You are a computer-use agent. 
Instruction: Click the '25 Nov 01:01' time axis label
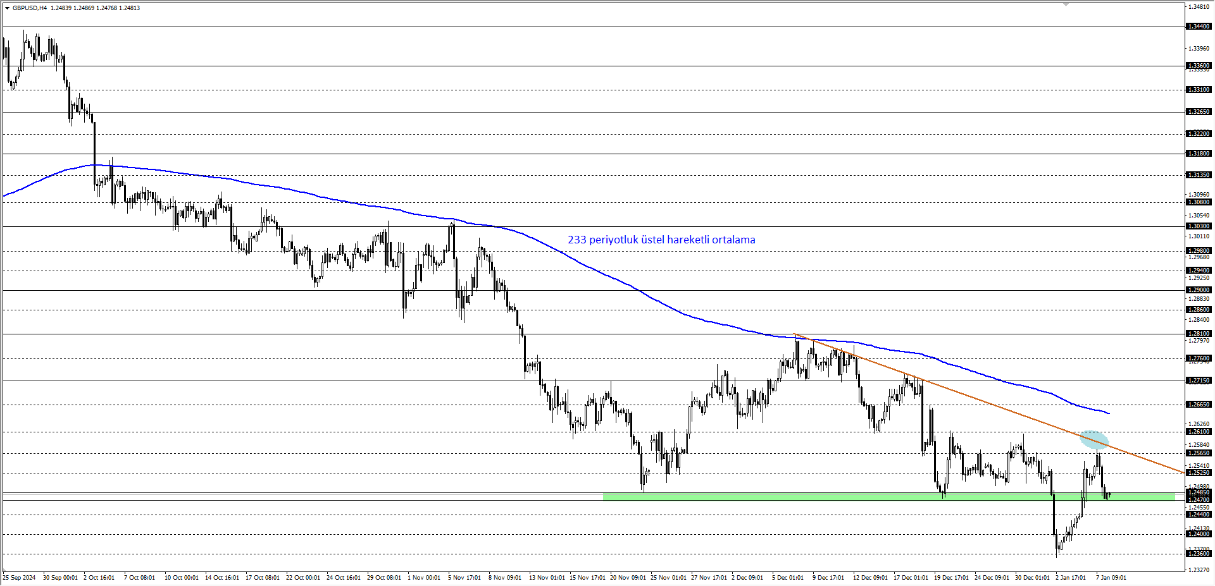(669, 578)
